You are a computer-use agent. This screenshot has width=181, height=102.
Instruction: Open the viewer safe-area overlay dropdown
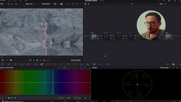tap(56, 4)
